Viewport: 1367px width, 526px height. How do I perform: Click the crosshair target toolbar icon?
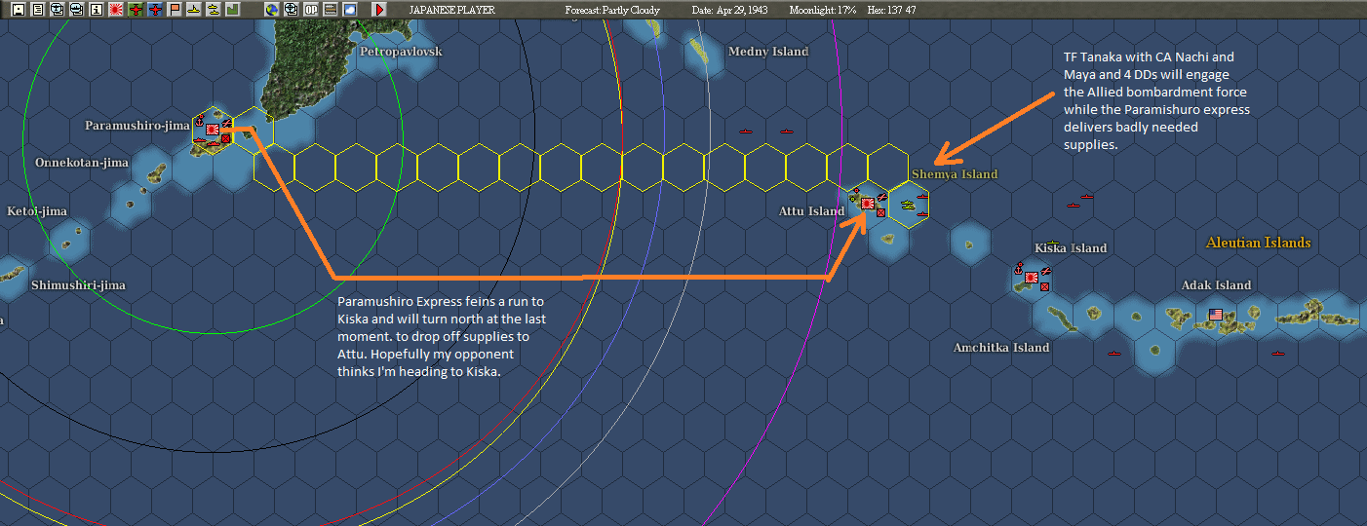[291, 10]
